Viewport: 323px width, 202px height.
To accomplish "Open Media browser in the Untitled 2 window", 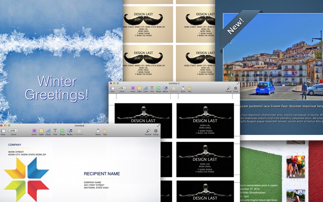I will coord(165,88).
